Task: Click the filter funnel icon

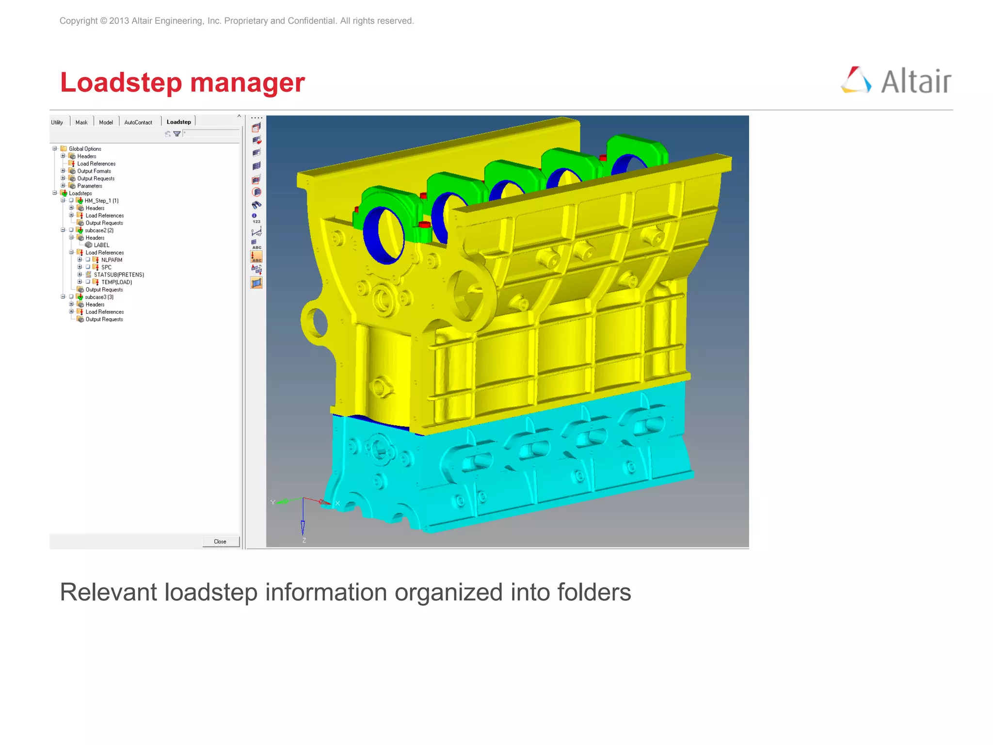Action: point(177,134)
